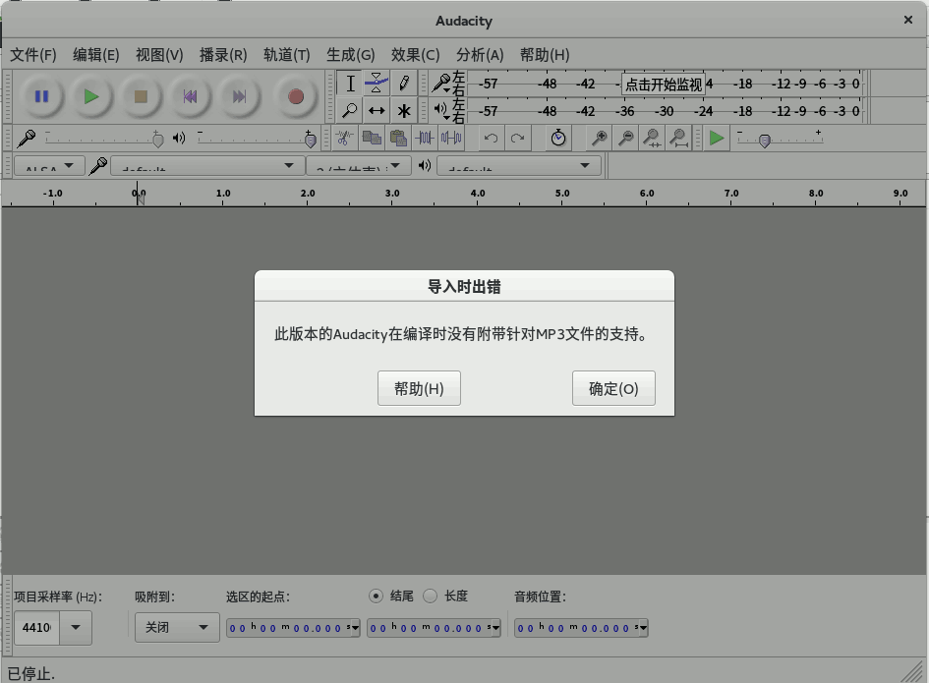Image resolution: width=929 pixels, height=683 pixels.
Task: Select the Multi-tool asterisk
Action: point(403,110)
